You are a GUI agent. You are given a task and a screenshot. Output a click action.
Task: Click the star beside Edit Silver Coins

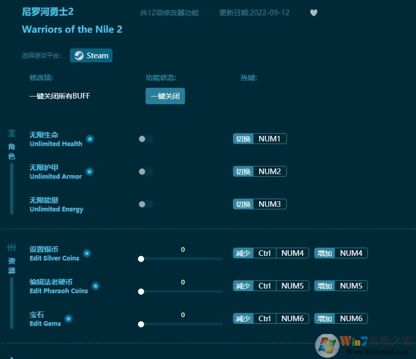[87, 253]
